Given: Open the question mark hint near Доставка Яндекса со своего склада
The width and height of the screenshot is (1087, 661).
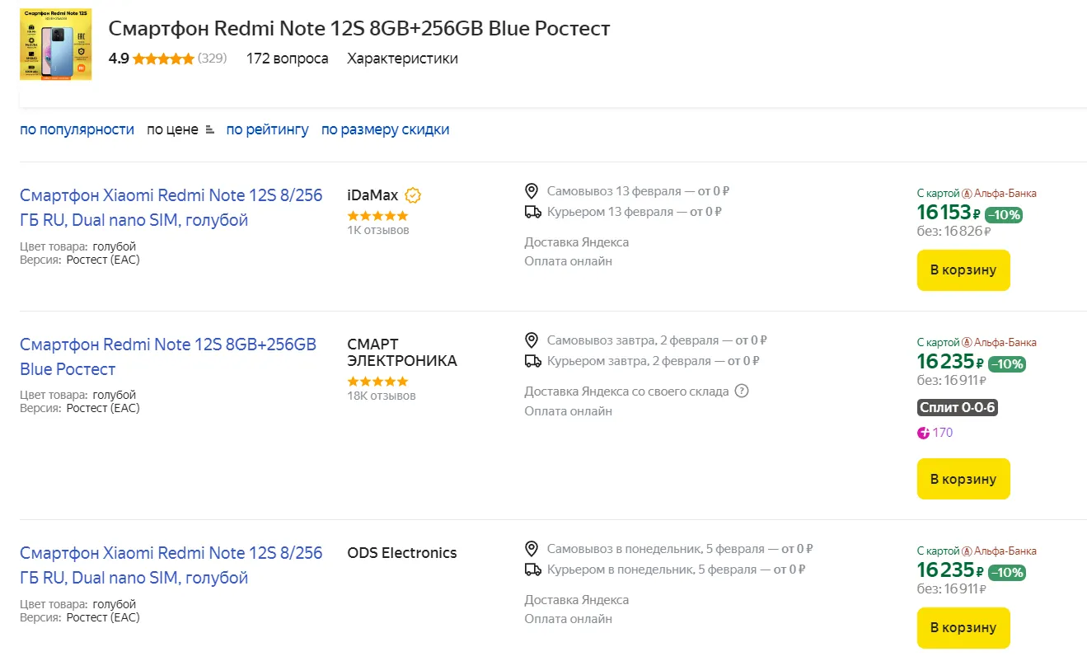Looking at the screenshot, I should (741, 391).
